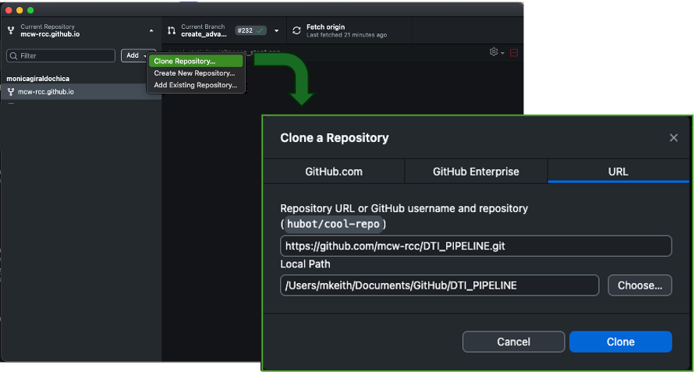The height and width of the screenshot is (372, 695).
Task: Select Create New Repository... menu entry
Action: 194,73
